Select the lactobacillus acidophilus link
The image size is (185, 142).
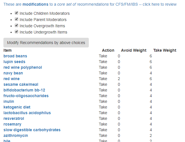point(27,113)
